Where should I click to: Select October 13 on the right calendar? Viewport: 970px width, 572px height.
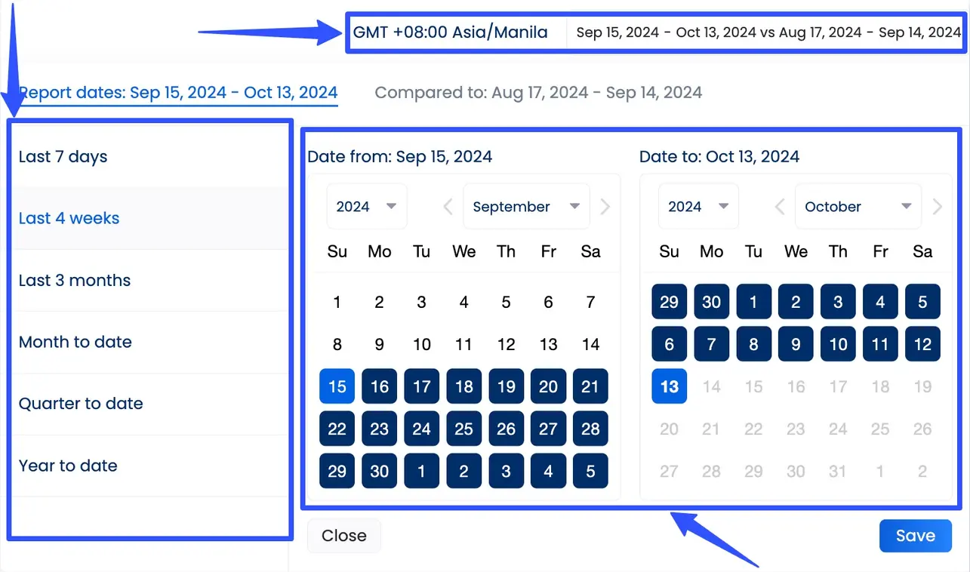(669, 386)
